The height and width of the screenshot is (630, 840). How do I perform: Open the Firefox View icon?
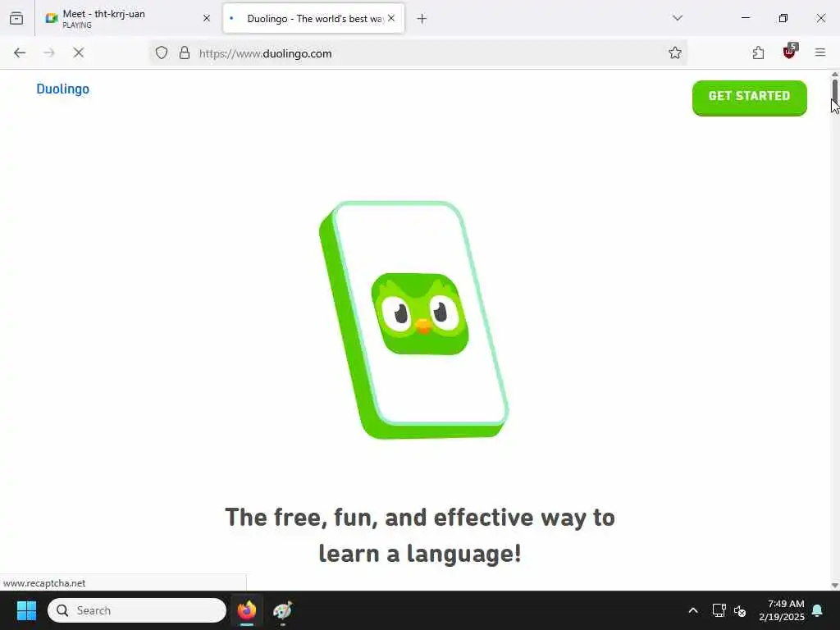[16, 19]
